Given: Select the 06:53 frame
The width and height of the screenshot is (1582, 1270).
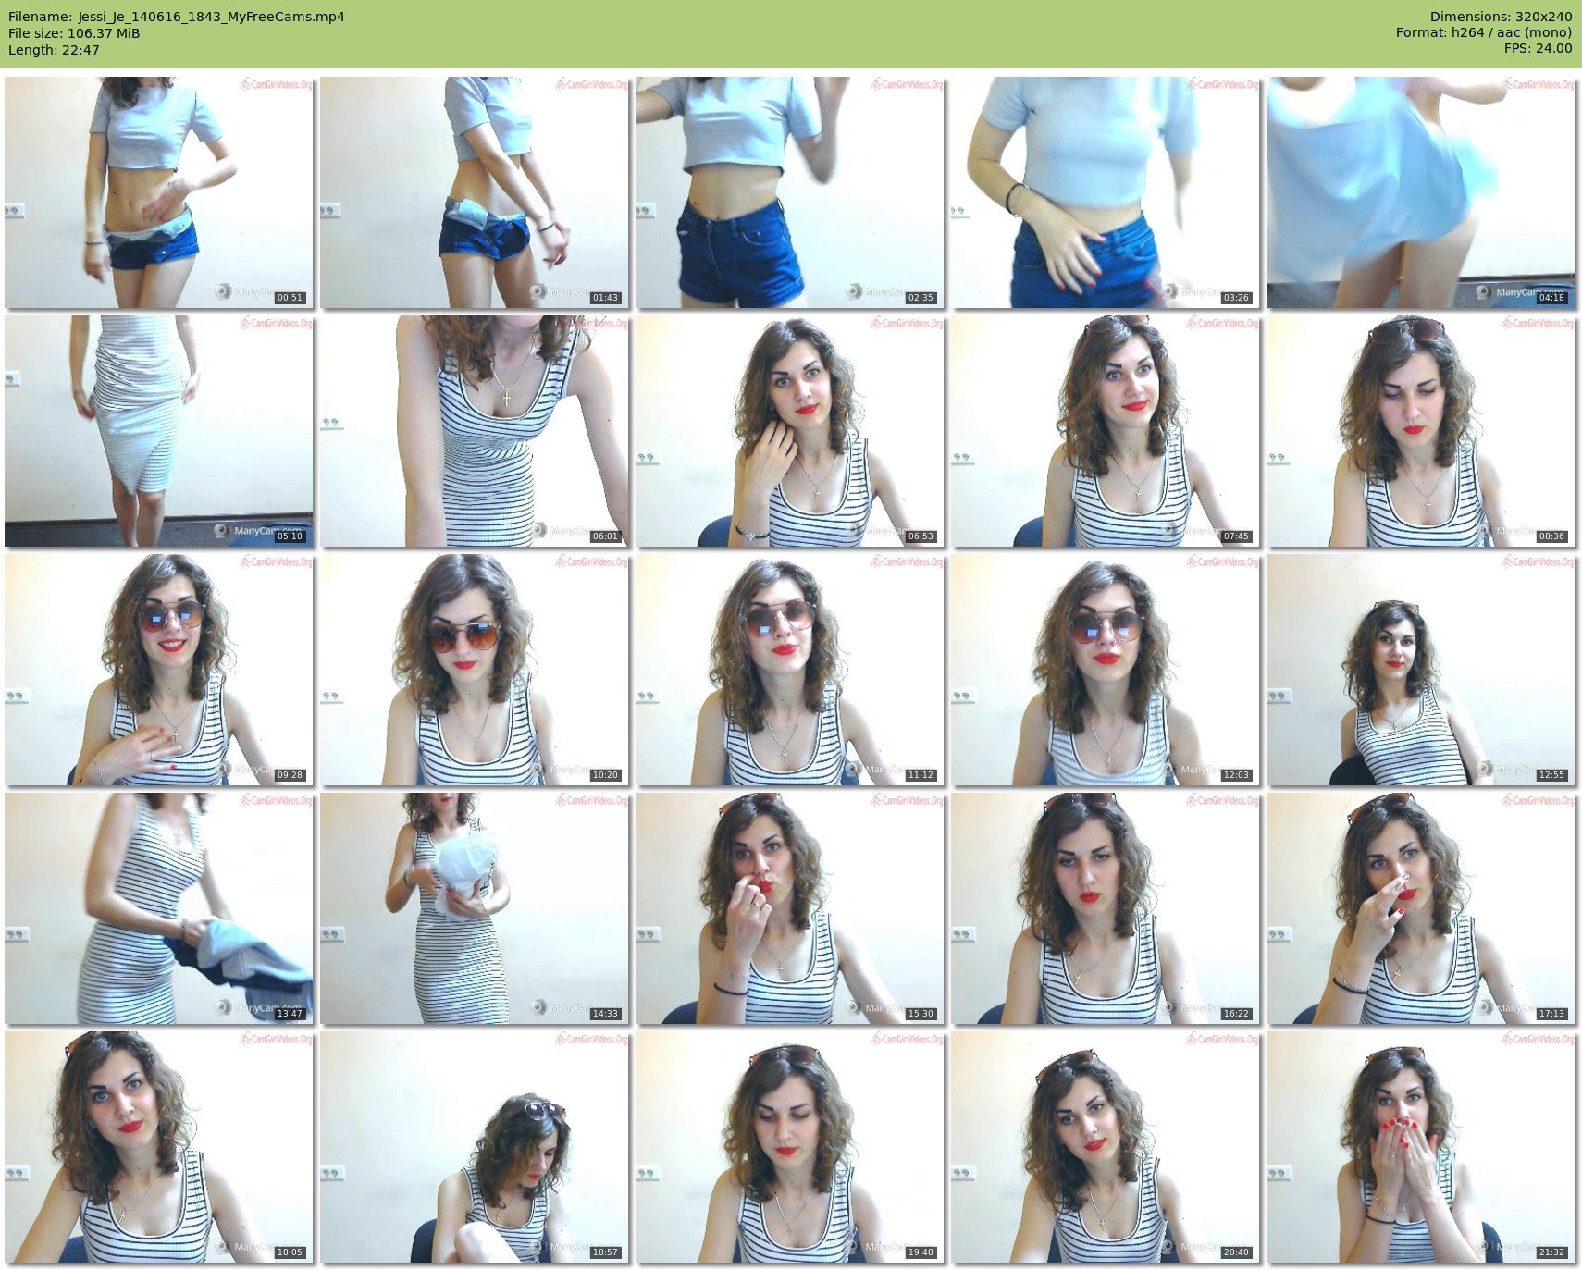Looking at the screenshot, I should 789,431.
